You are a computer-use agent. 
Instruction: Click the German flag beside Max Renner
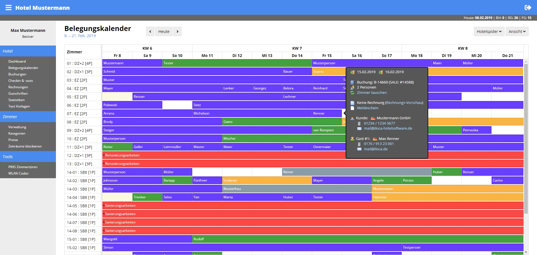coord(375,139)
